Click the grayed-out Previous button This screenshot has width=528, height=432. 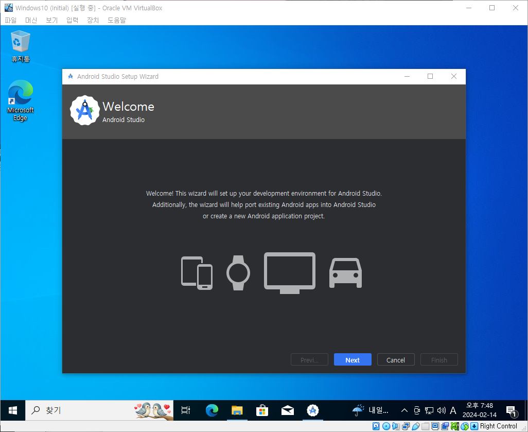[x=309, y=359]
